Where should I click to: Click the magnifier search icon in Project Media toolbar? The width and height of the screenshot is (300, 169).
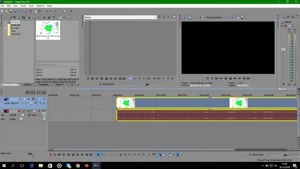69,17
